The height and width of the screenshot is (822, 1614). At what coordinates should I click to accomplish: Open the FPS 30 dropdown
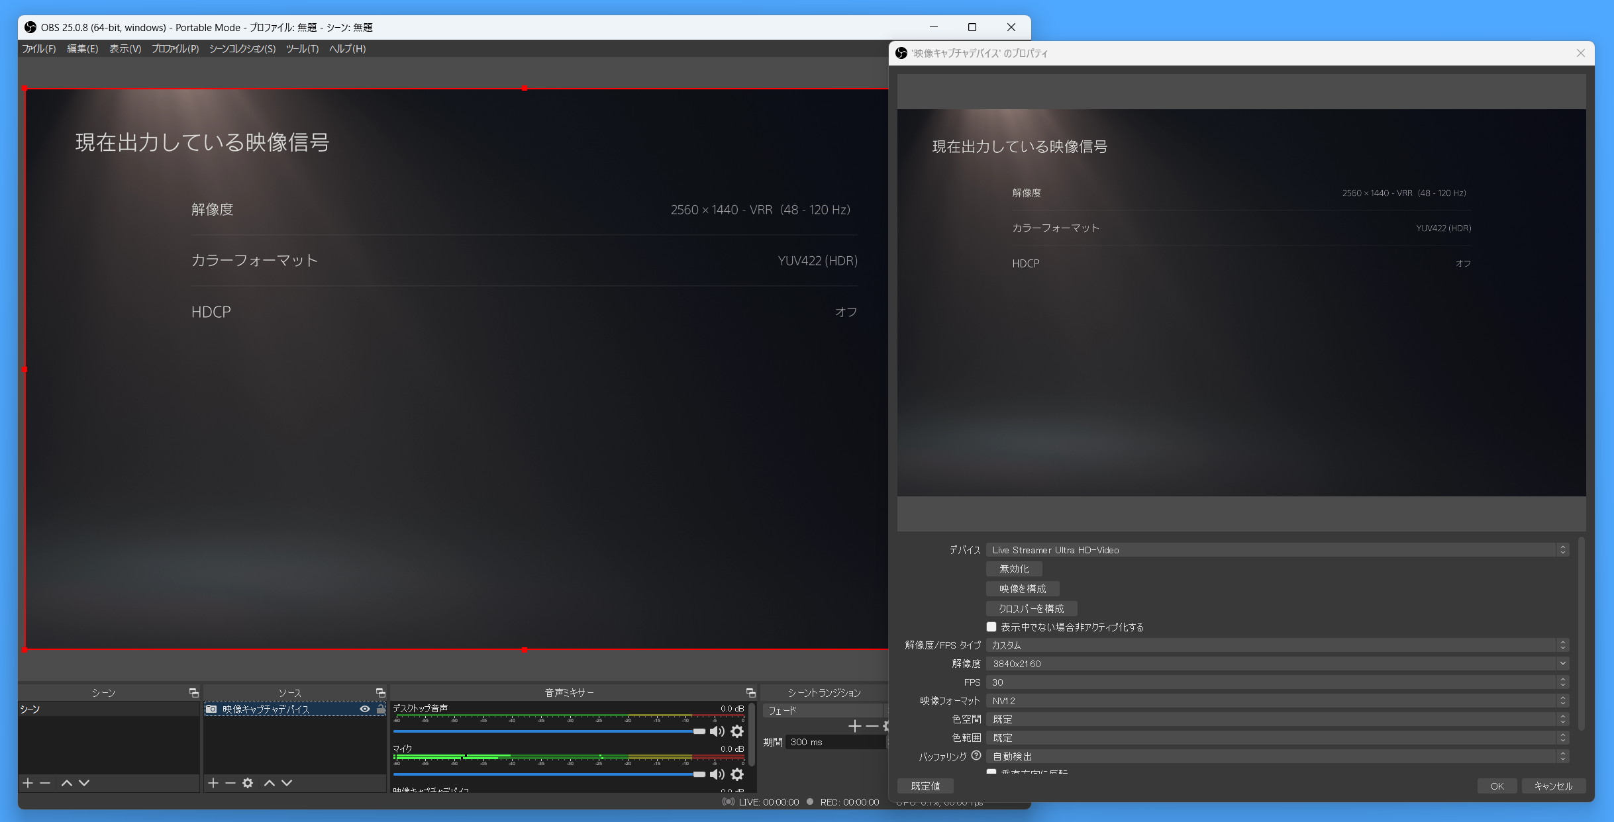(1278, 682)
